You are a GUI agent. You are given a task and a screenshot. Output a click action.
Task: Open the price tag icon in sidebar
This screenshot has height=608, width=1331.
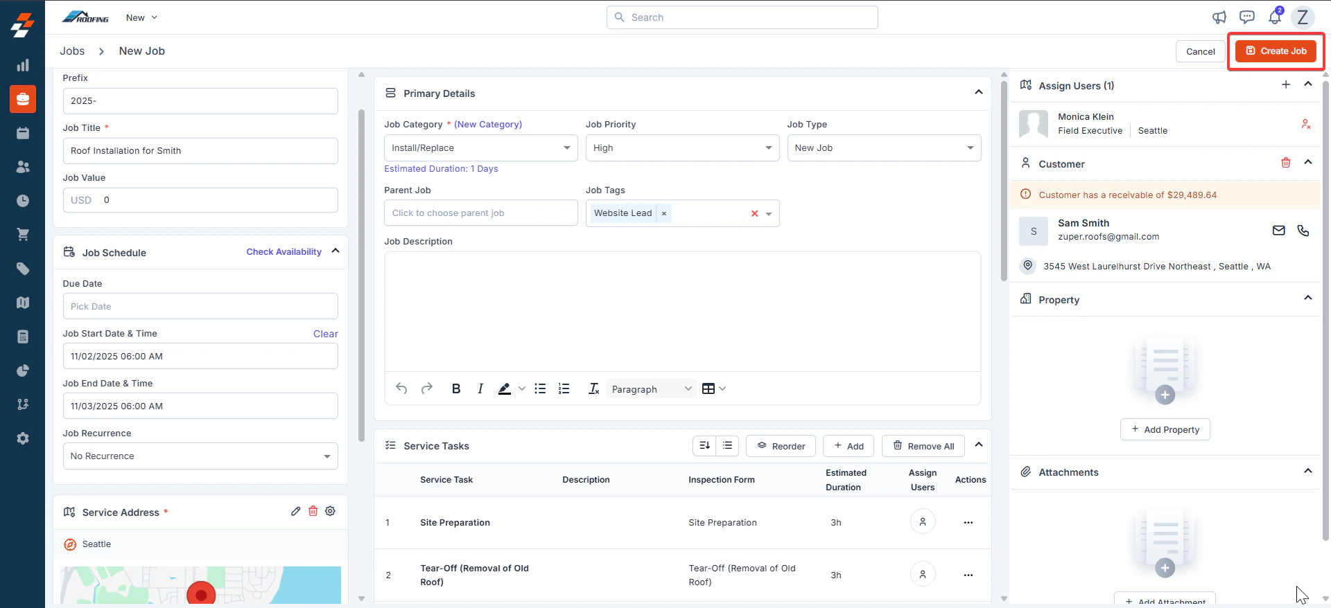click(x=23, y=269)
